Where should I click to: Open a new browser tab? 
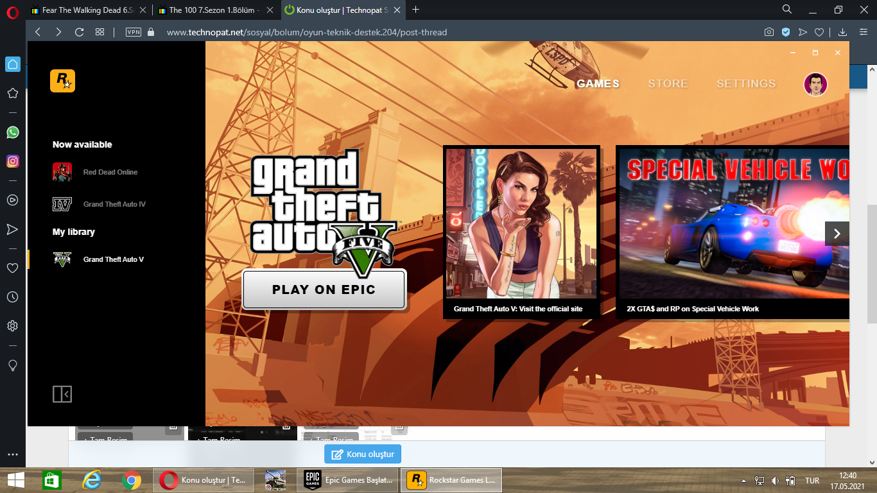[416, 10]
